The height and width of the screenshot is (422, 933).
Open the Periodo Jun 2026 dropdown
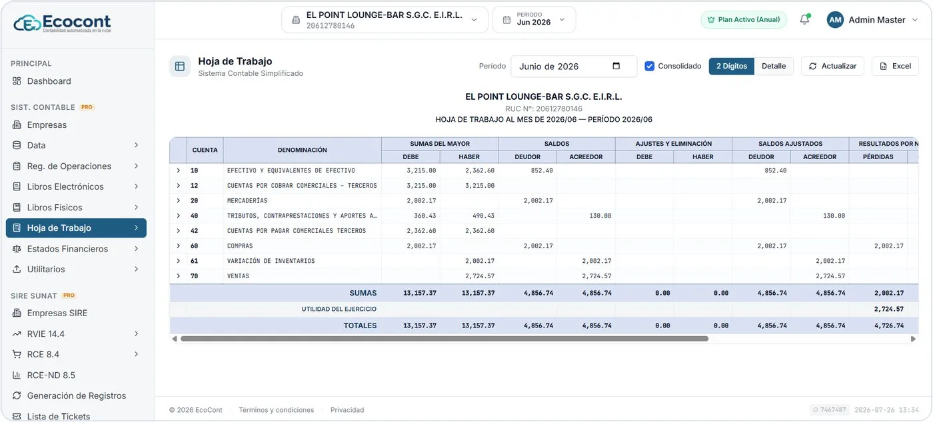click(534, 20)
